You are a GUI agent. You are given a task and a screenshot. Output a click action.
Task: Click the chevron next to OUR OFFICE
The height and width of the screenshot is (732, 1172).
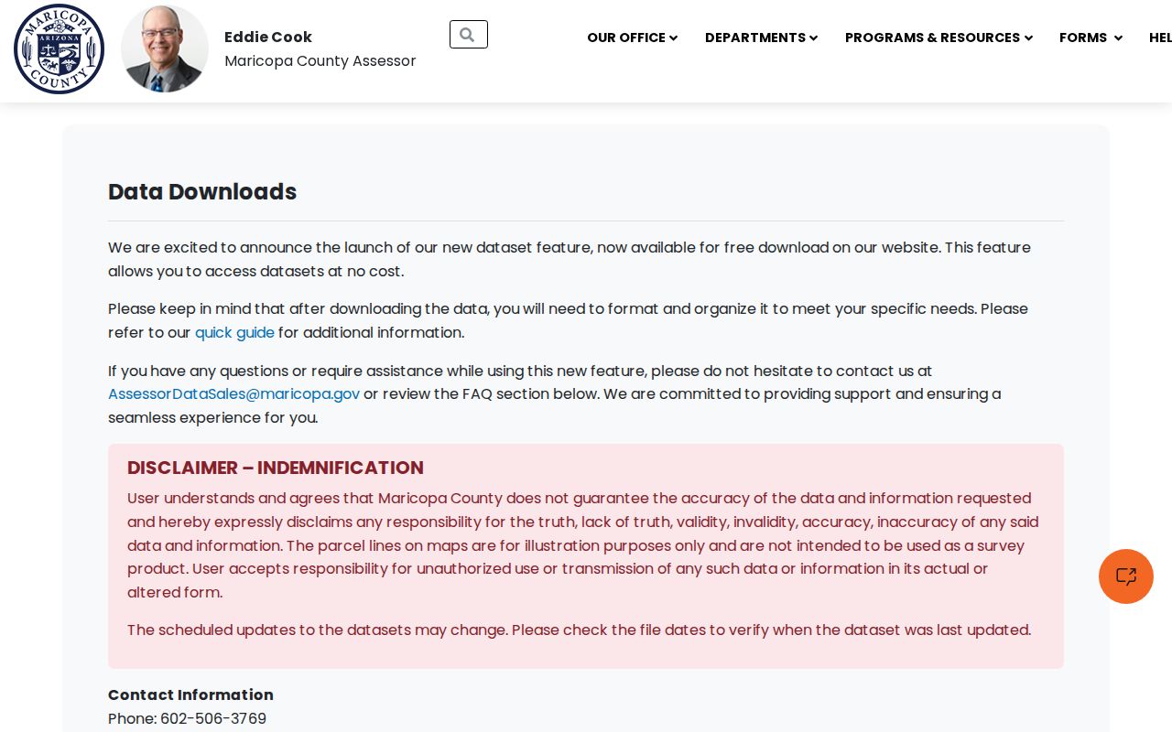[674, 38]
